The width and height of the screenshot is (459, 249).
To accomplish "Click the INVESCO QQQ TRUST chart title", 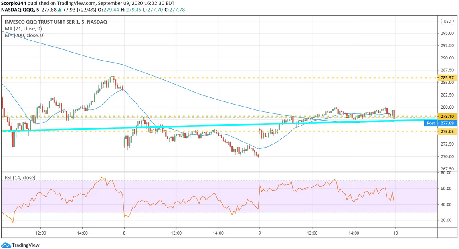I will click(x=56, y=22).
